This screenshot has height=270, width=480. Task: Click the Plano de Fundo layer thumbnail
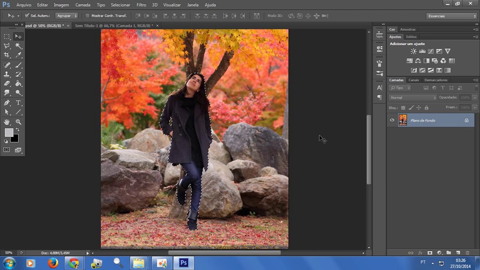[x=403, y=120]
